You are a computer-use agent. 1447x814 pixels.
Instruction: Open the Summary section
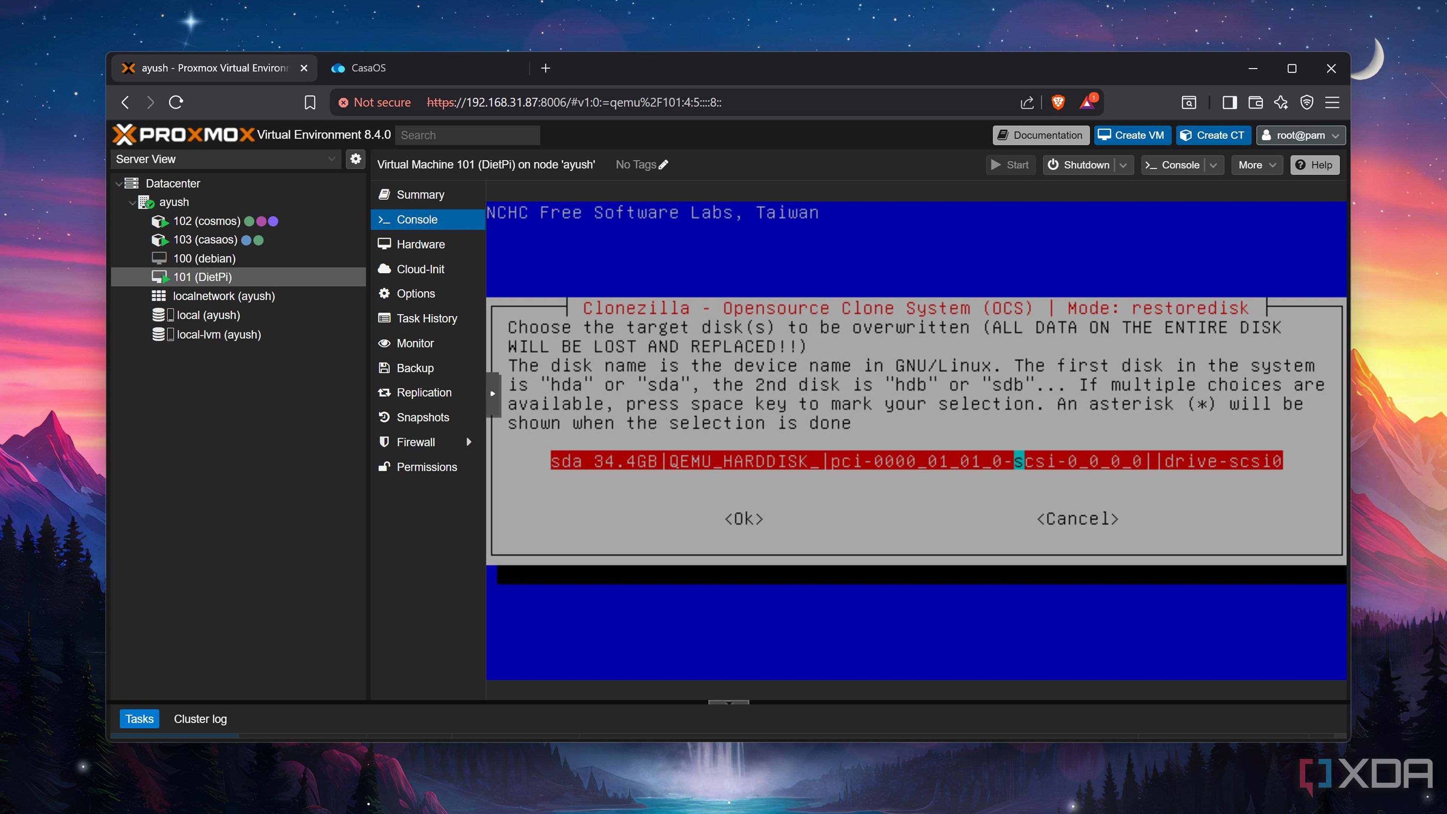click(428, 195)
